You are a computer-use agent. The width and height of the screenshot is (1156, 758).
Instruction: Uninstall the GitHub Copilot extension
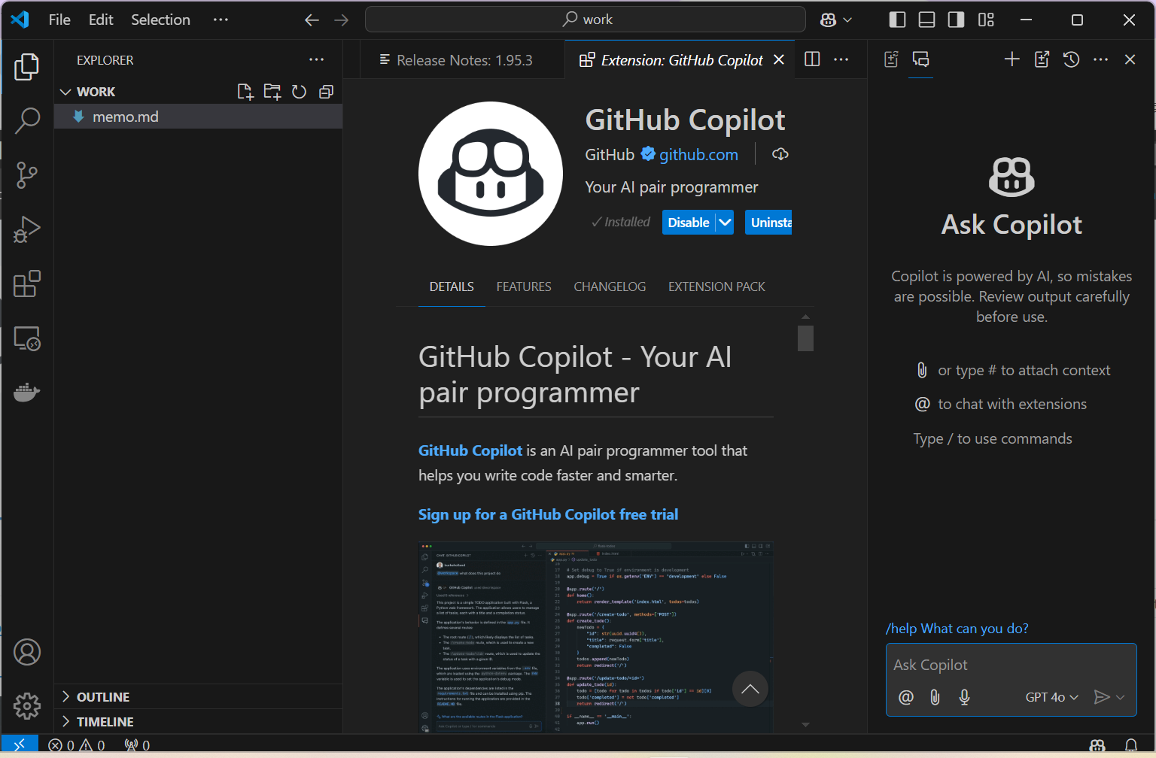[x=768, y=222]
